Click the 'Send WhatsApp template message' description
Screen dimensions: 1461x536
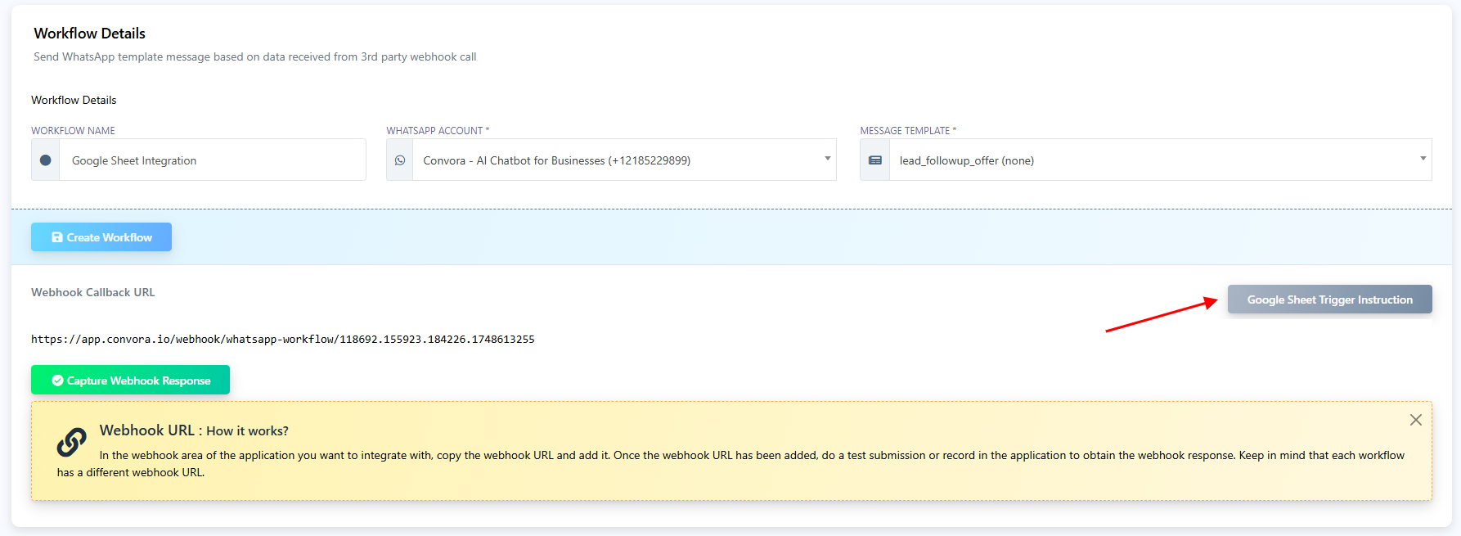254,56
